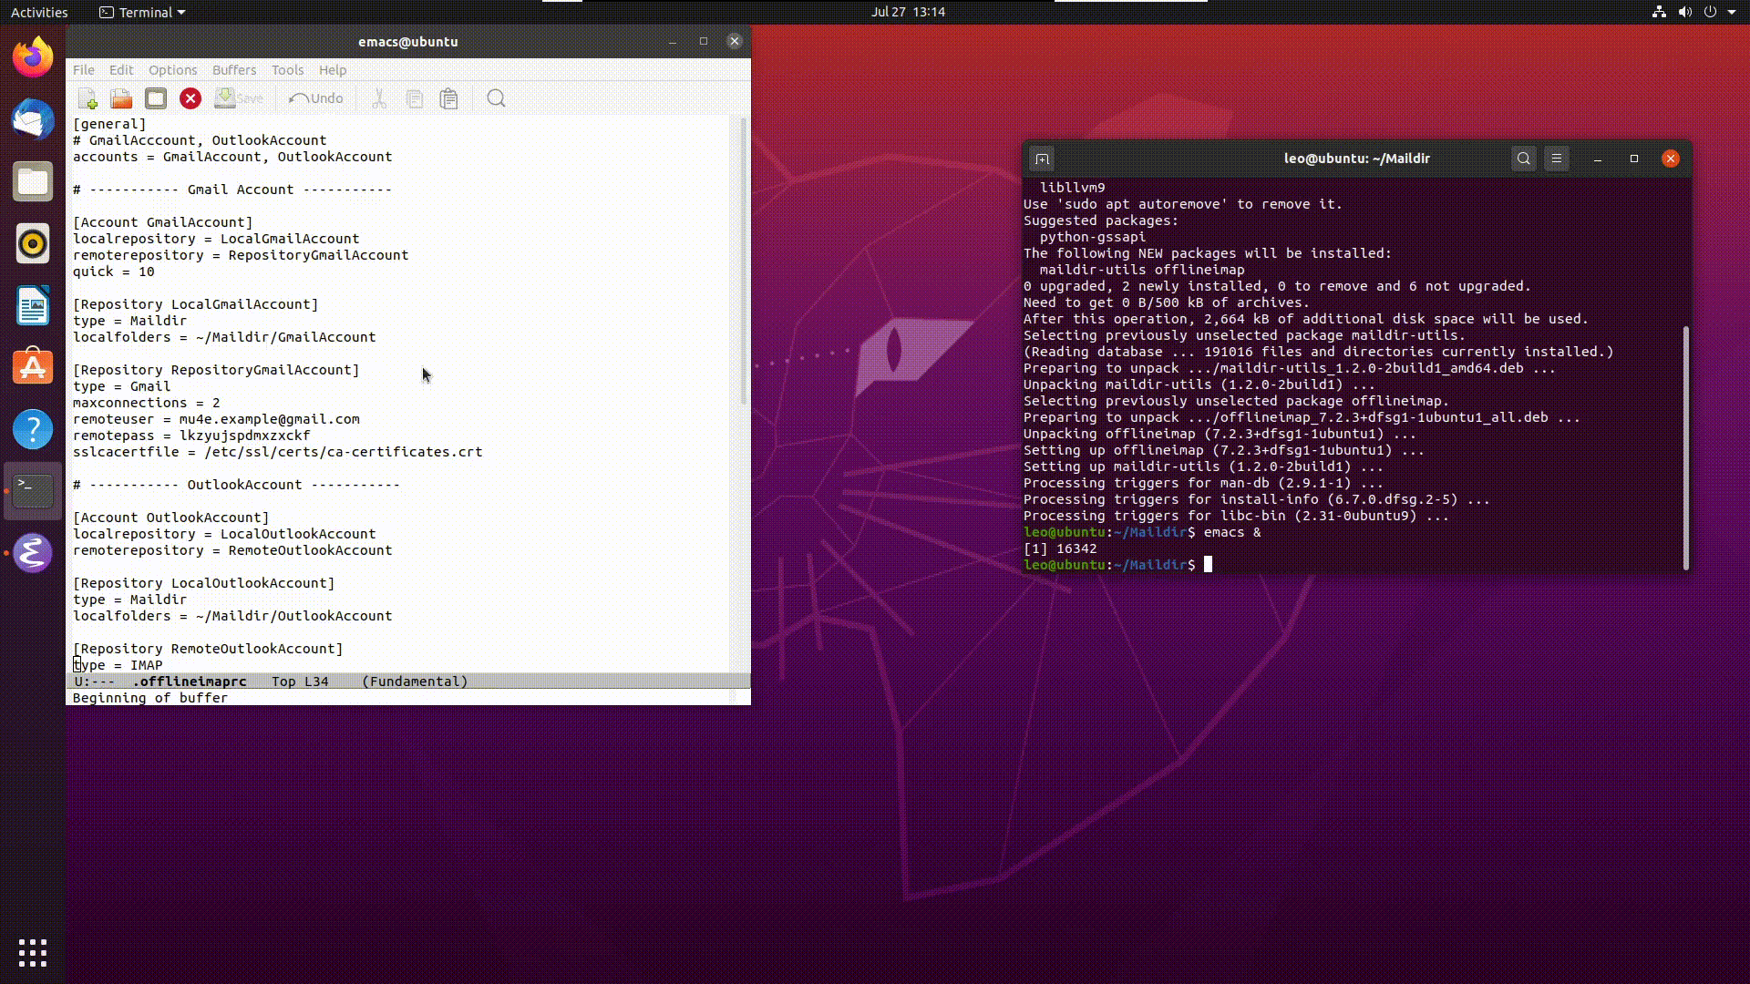
Task: Open the Help menu in Emacs
Action: [333, 70]
